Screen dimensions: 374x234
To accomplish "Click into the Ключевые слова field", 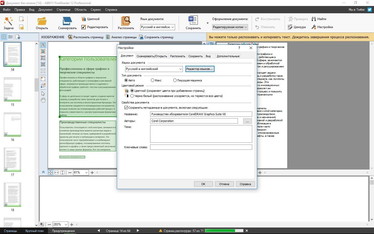I will (201, 147).
